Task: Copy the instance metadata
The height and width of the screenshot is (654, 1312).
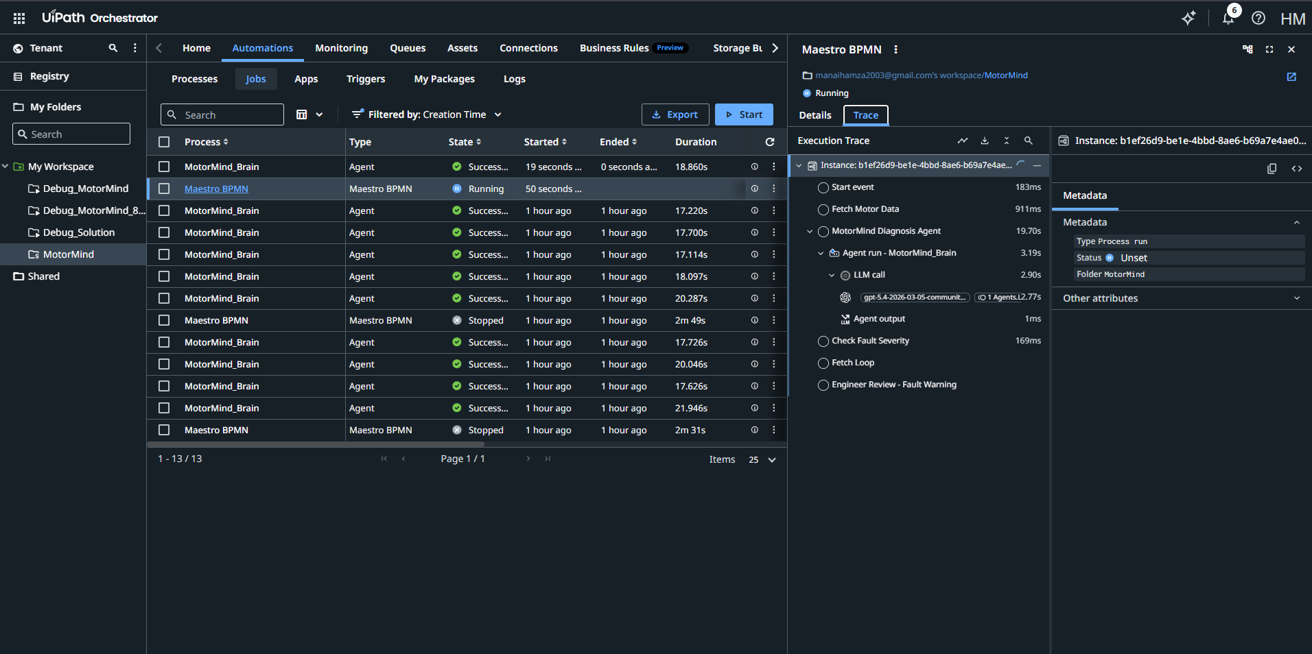Action: (x=1272, y=169)
